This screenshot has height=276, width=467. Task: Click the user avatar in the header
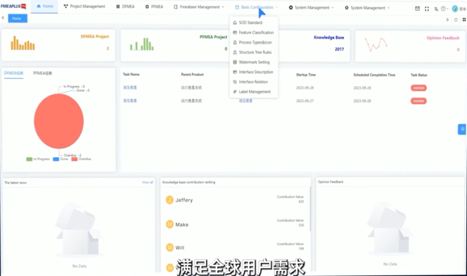click(x=455, y=9)
